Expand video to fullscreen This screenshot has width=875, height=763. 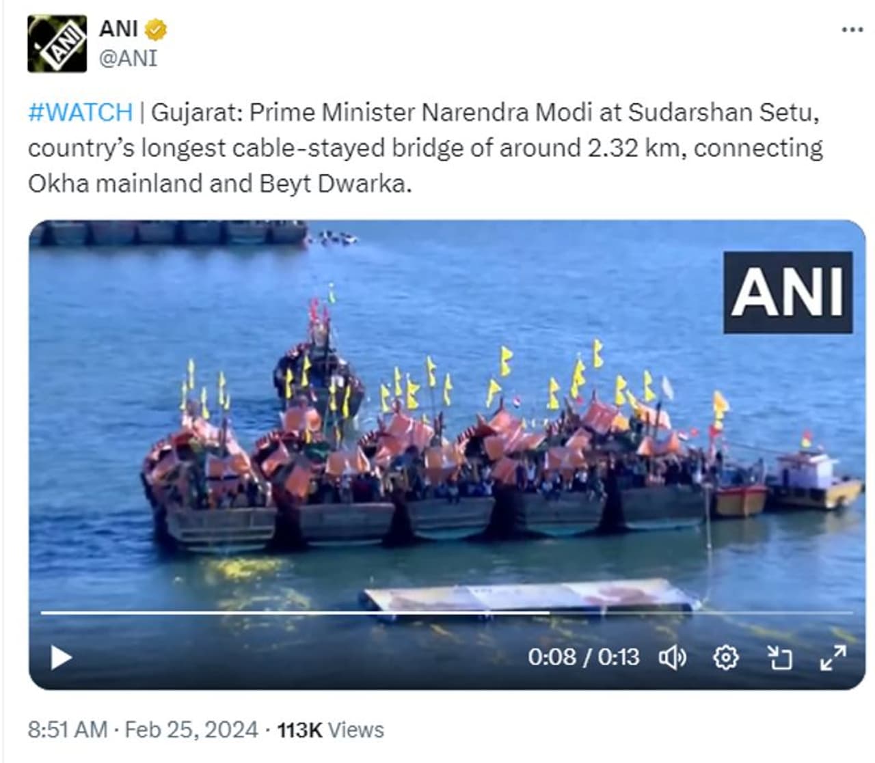[833, 658]
